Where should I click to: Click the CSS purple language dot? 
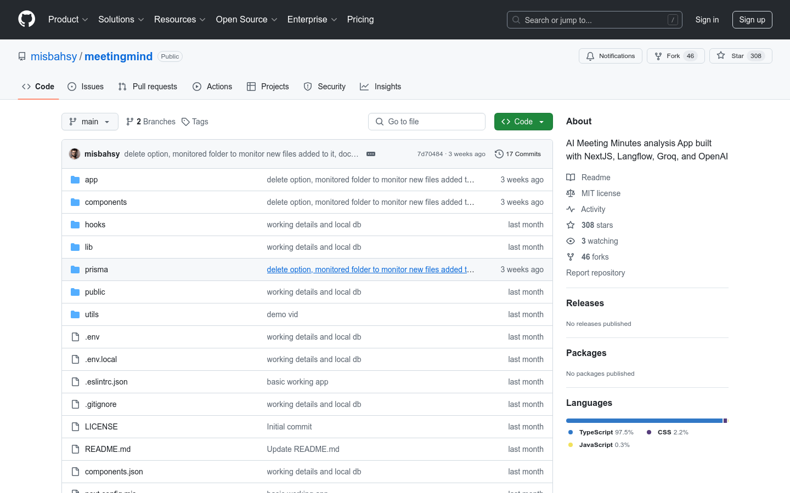(649, 432)
